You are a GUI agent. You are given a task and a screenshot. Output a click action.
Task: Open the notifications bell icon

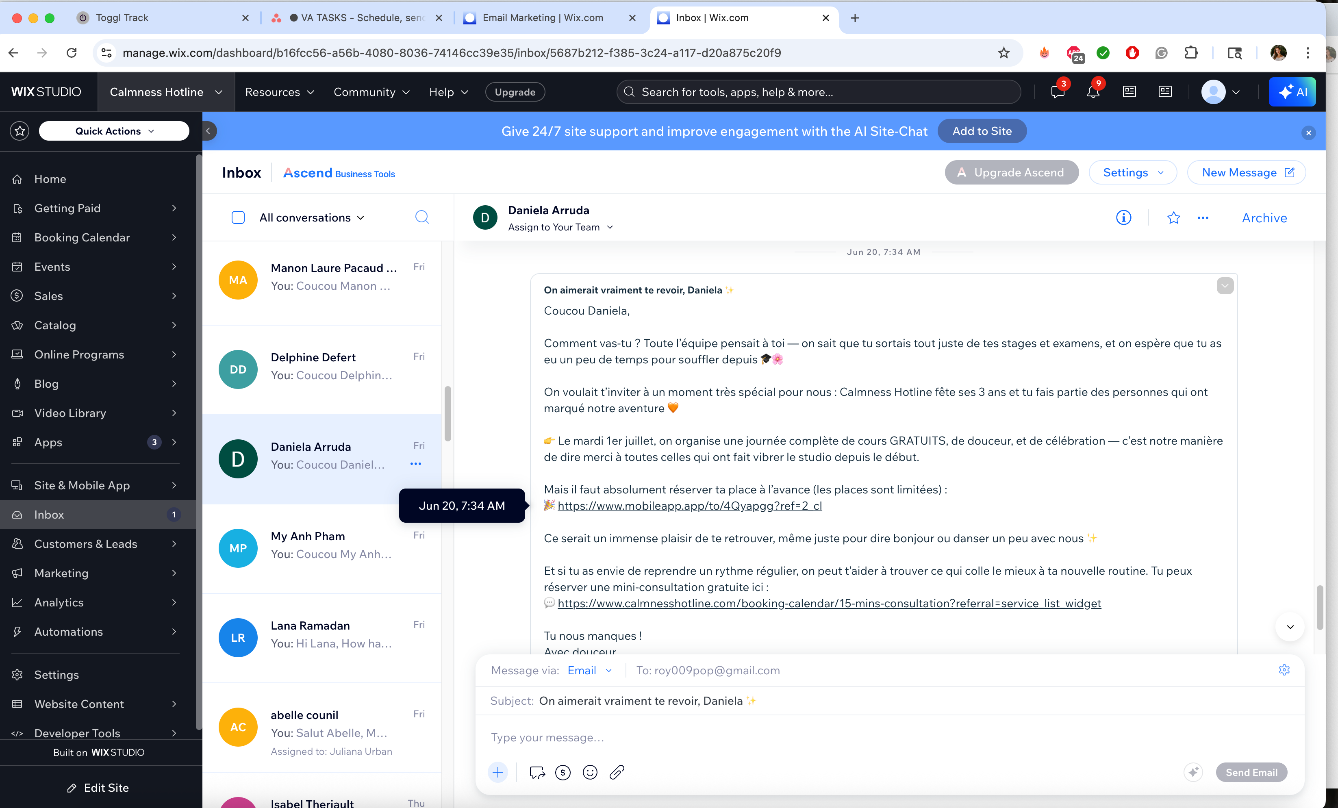[1093, 92]
